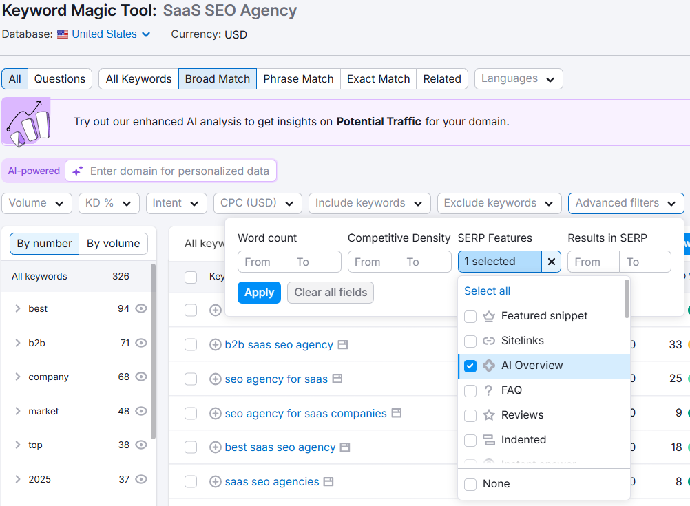
Task: Check the Featured snippet checkbox
Action: point(470,316)
